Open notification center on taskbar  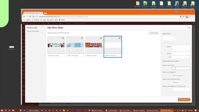[196, 110]
